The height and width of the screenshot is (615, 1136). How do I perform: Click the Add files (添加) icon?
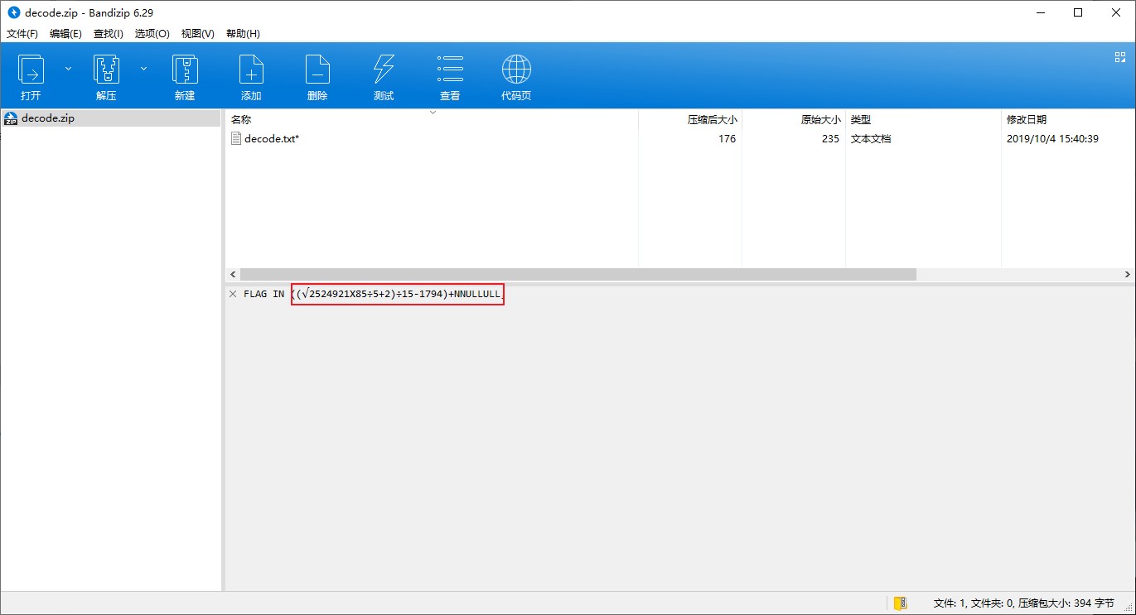(251, 70)
